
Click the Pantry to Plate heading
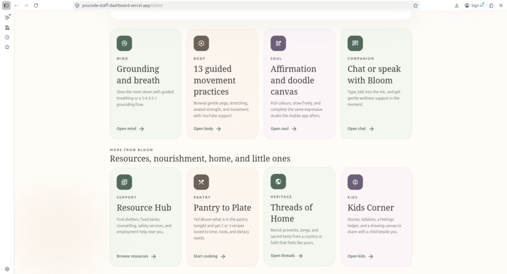(223, 208)
